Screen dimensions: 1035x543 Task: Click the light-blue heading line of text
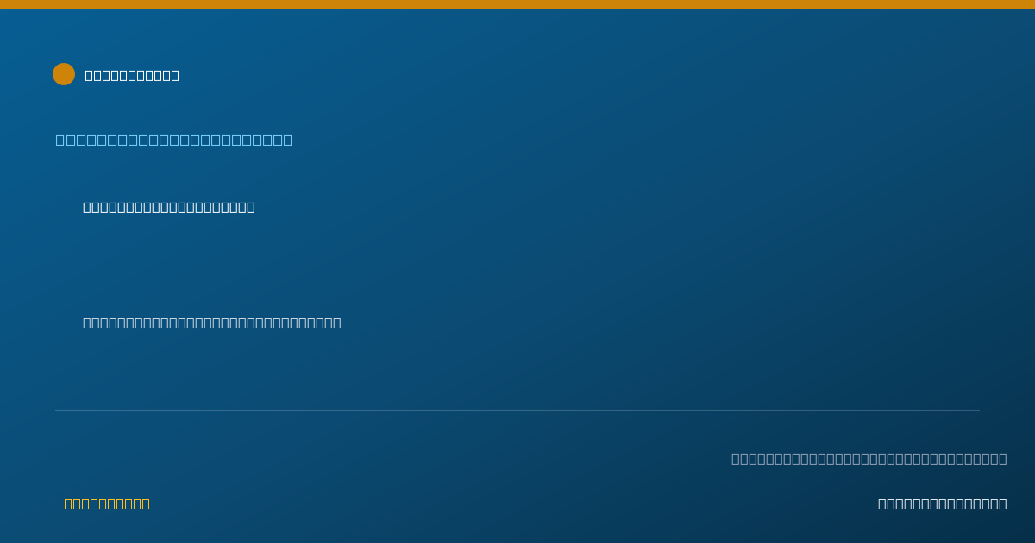tap(174, 140)
